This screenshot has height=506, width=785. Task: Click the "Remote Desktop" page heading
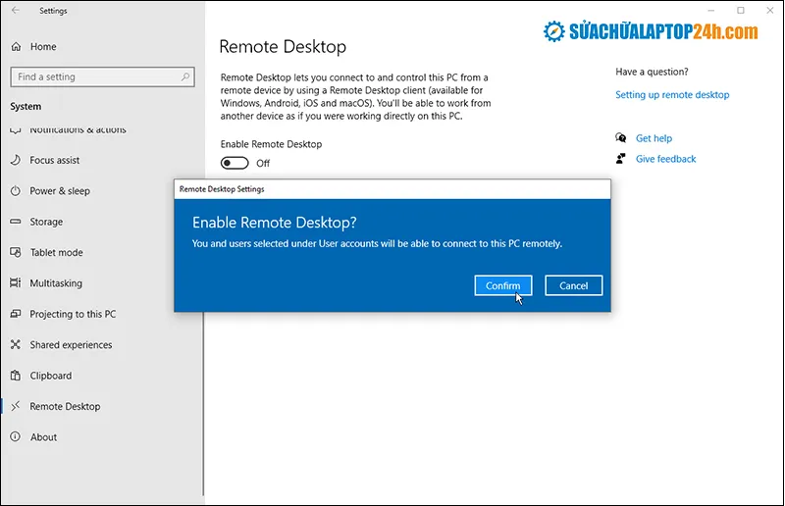point(283,46)
